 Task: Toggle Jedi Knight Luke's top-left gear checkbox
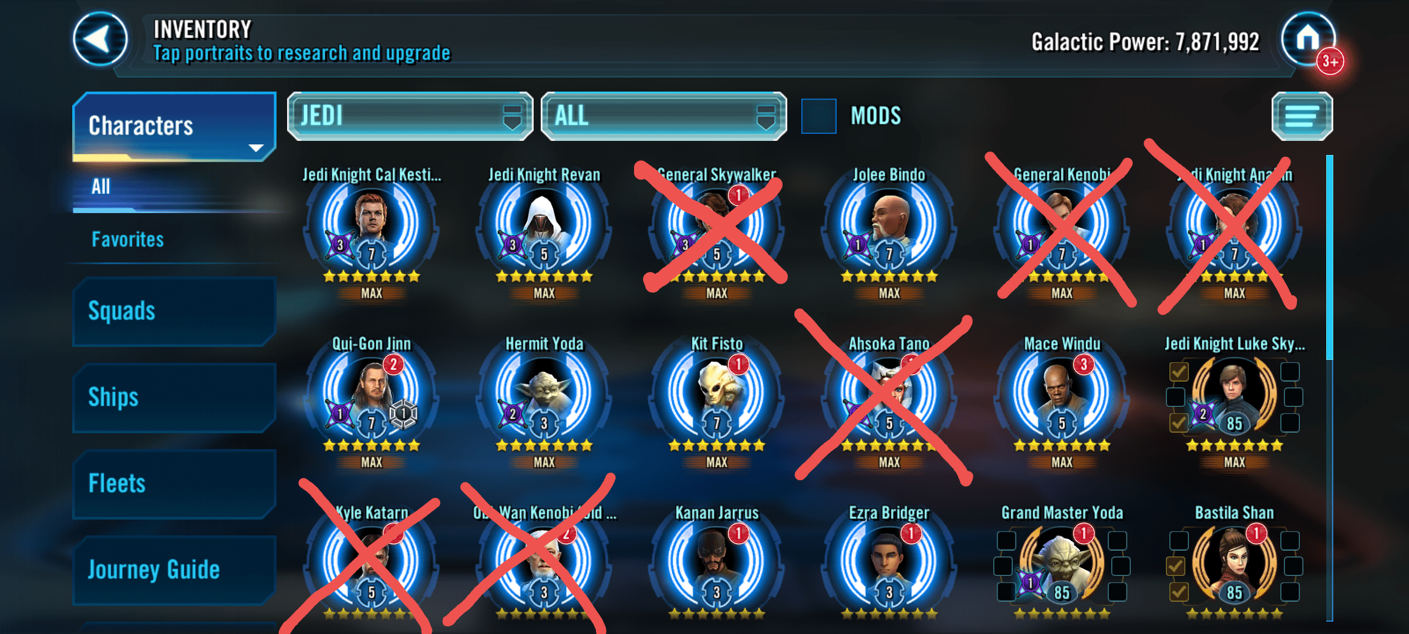[1179, 372]
